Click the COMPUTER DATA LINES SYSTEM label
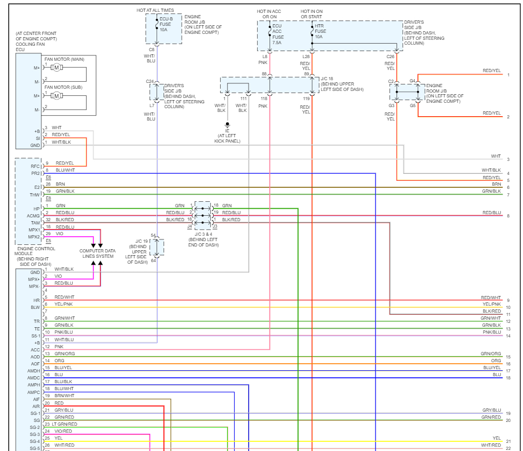523x451 pixels. pos(97,253)
